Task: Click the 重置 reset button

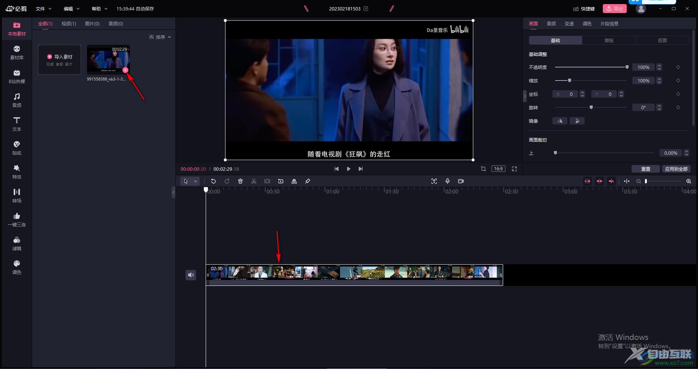Action: coord(645,169)
